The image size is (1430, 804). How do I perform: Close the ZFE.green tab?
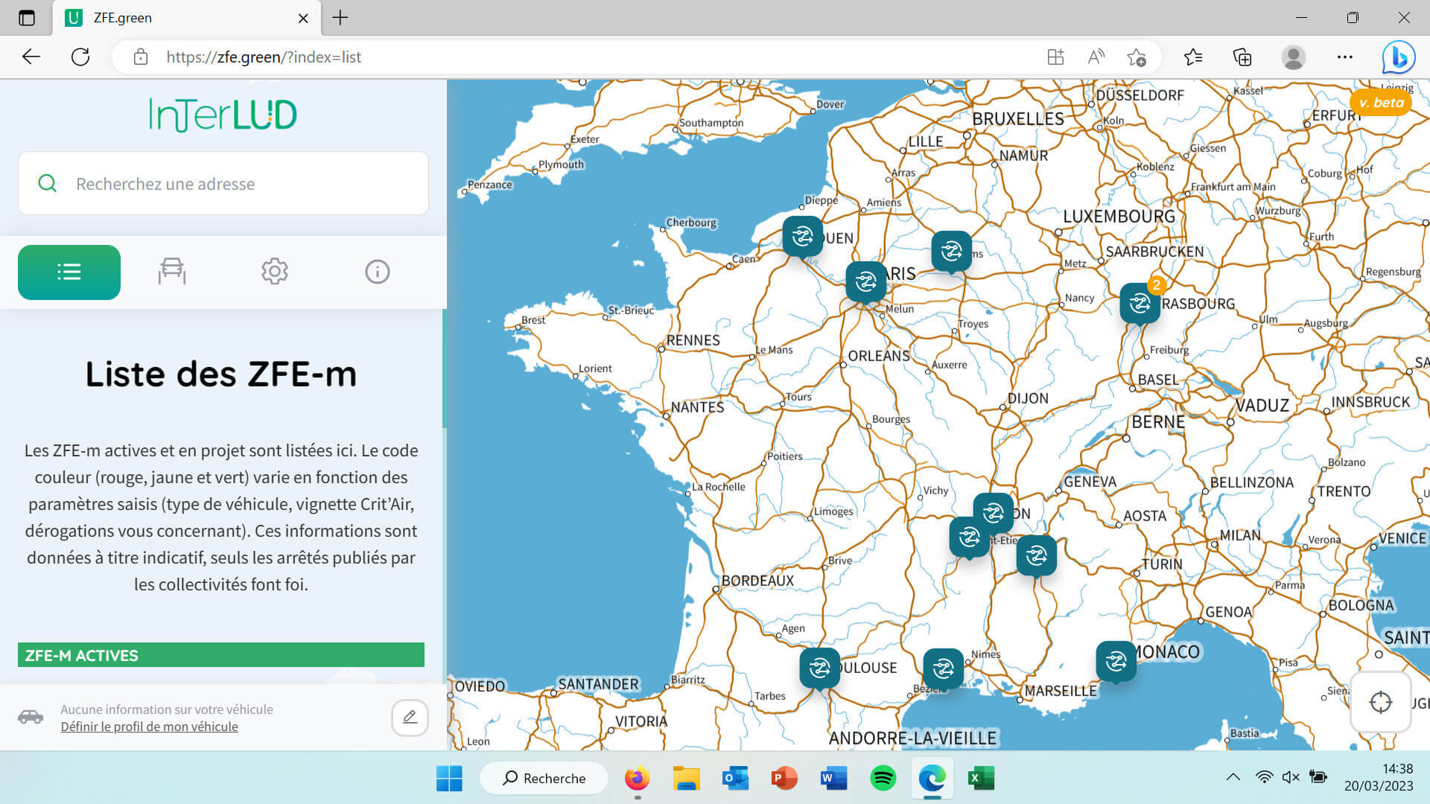(303, 18)
